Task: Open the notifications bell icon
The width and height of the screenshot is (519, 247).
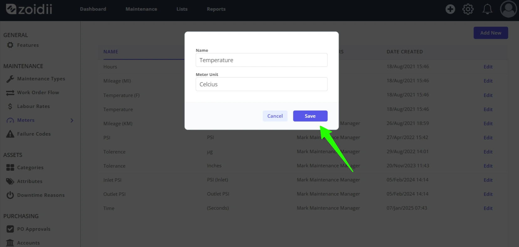Action: point(487,9)
